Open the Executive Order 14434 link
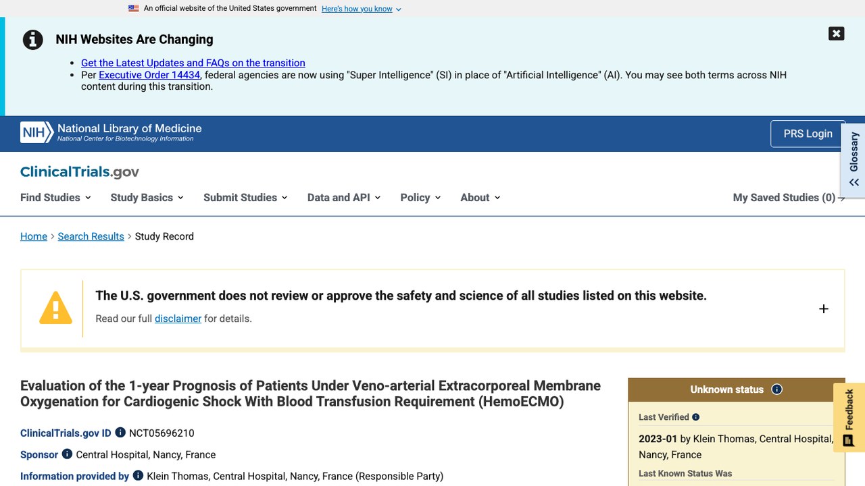 (x=149, y=75)
